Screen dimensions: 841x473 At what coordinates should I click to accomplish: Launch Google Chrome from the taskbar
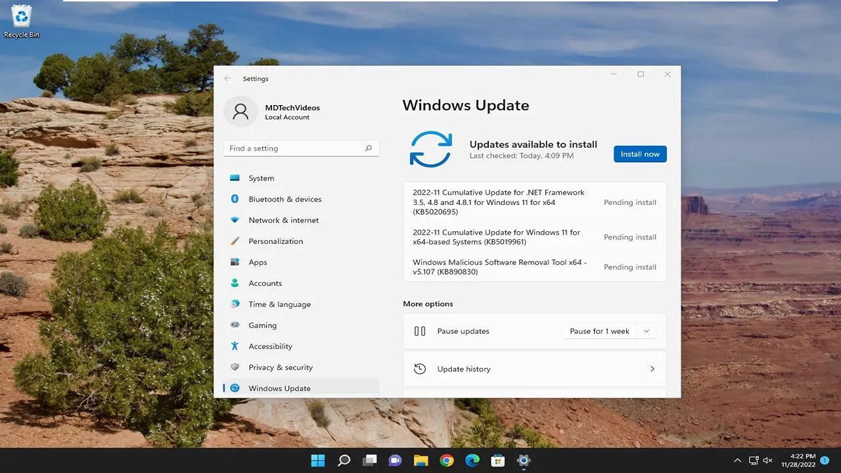(x=447, y=461)
